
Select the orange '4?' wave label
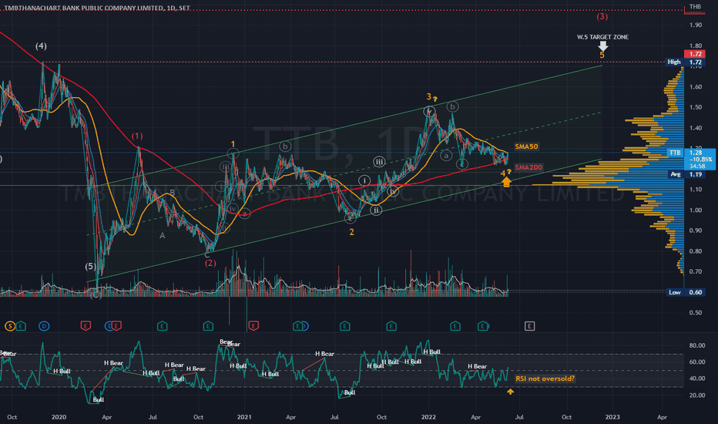(x=505, y=173)
